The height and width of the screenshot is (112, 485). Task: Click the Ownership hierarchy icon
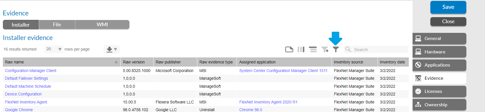[418, 105]
